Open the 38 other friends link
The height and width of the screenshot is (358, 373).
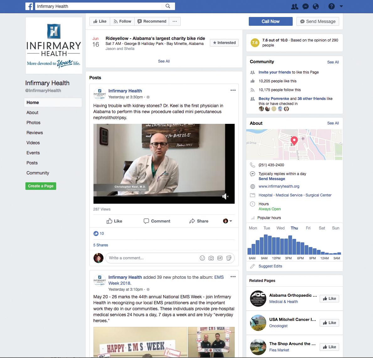[x=312, y=98]
